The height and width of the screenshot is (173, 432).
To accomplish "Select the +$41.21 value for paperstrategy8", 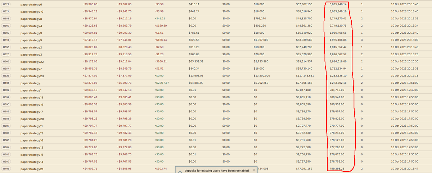I will 159,18.
